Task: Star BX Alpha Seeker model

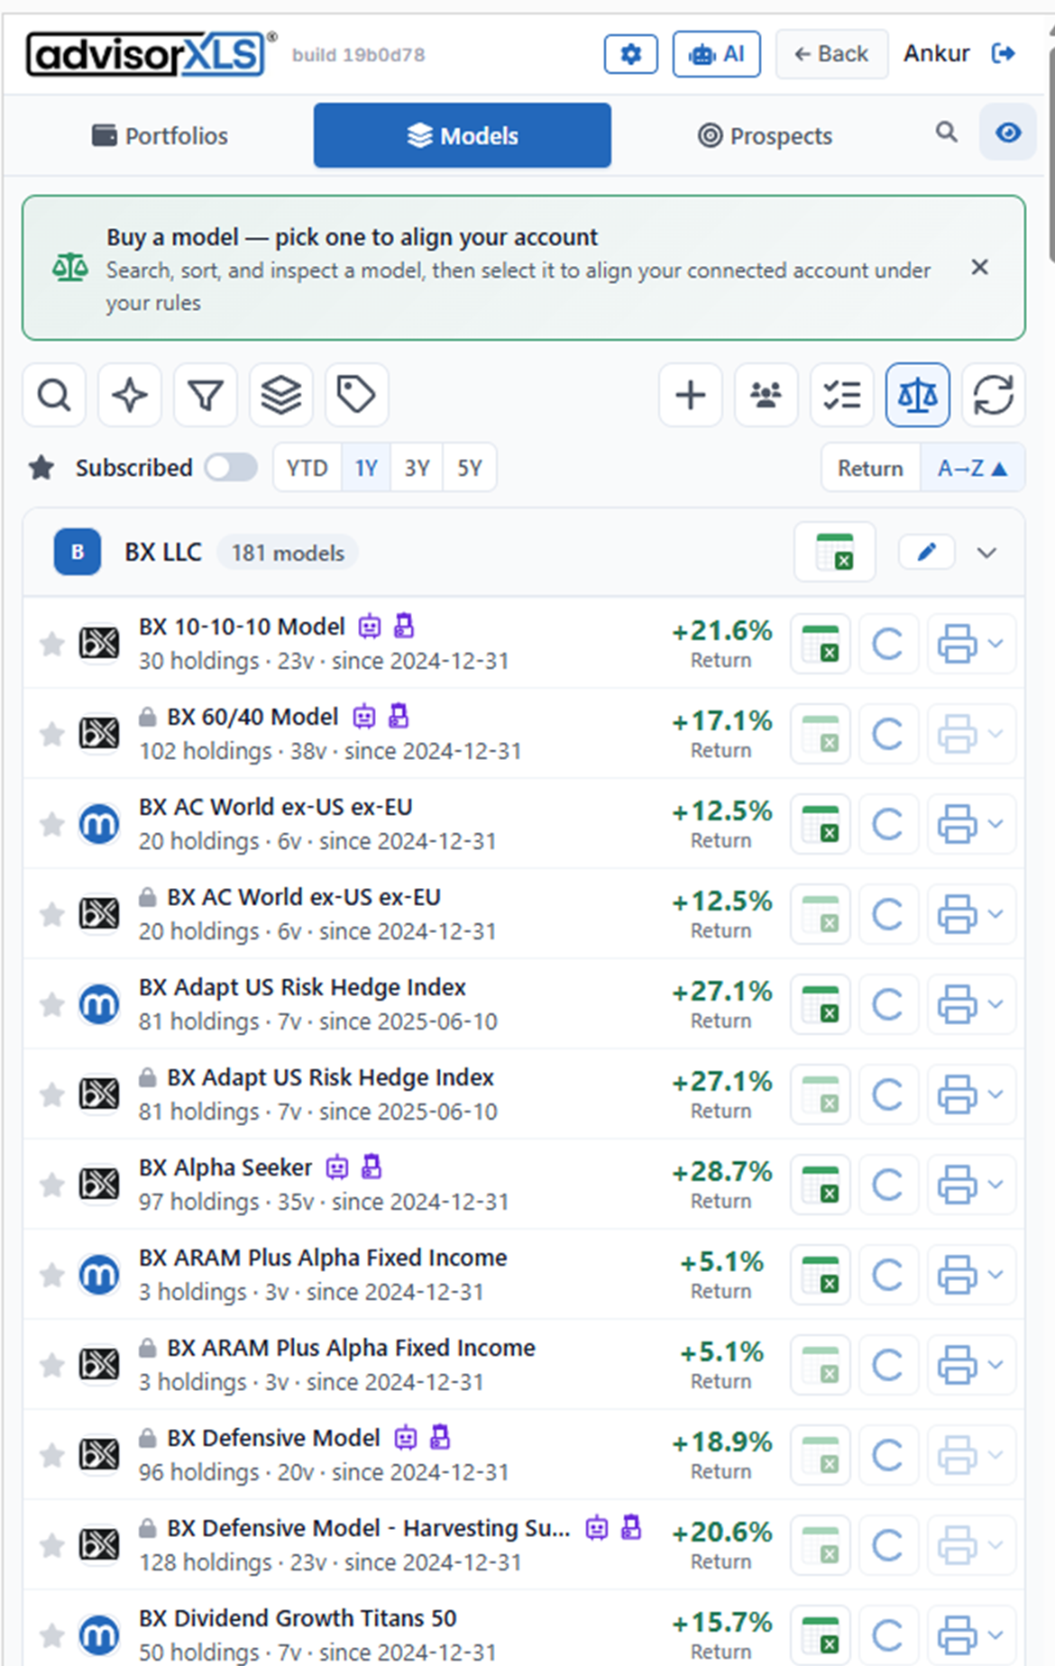Action: [51, 1185]
